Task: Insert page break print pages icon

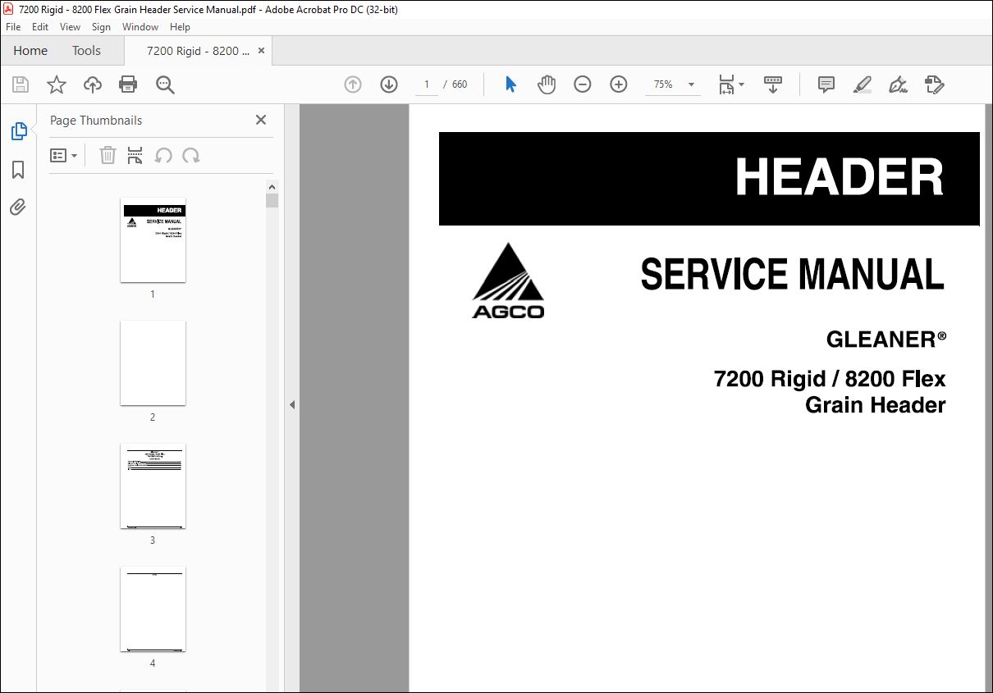Action: [x=135, y=156]
